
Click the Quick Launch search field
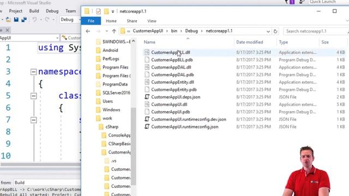tap(329, 2)
